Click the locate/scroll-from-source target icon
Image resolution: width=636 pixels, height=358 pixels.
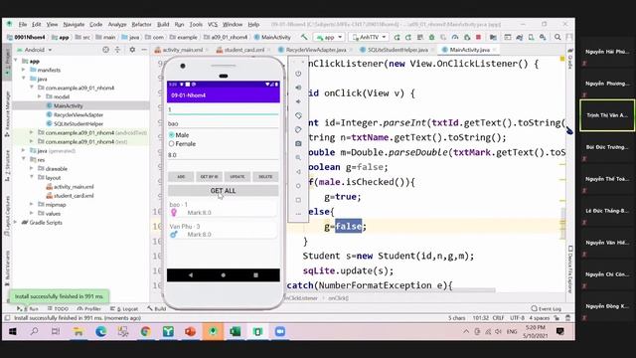pos(105,50)
